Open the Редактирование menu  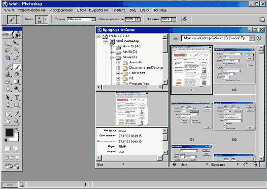click(32, 10)
